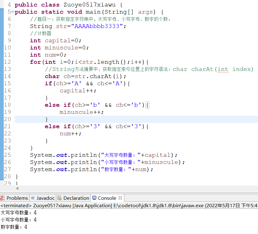The width and height of the screenshot is (258, 234).
Task: Click console output line 小写字母数量: 4
Action: (x=19, y=220)
